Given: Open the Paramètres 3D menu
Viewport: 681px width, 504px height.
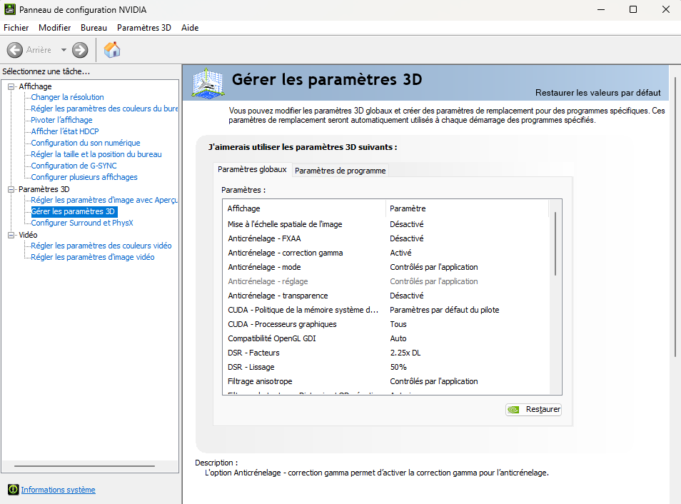Looking at the screenshot, I should coord(144,28).
